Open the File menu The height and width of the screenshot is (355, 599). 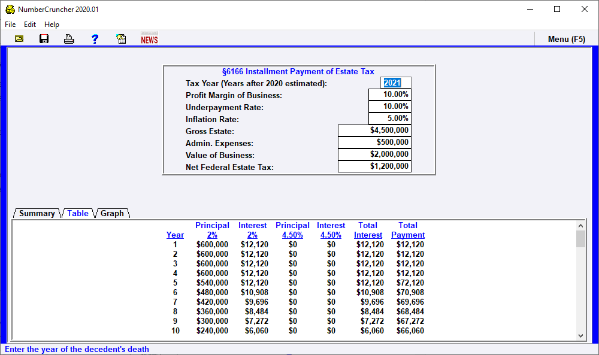(x=10, y=25)
